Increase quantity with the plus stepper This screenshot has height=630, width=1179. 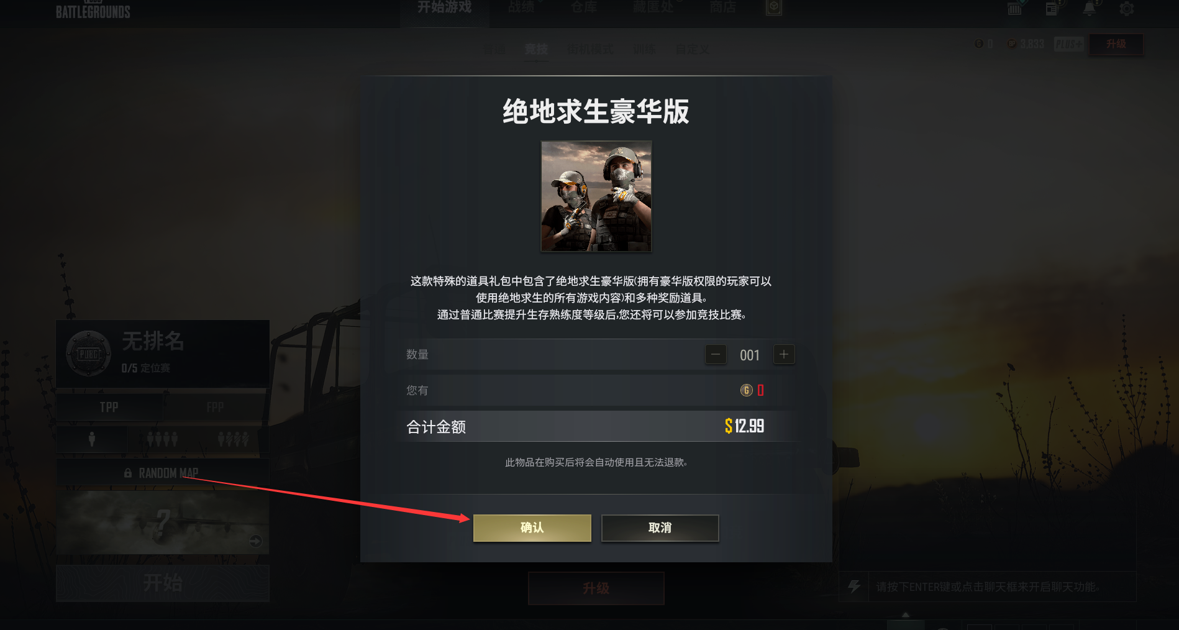pyautogui.click(x=784, y=355)
